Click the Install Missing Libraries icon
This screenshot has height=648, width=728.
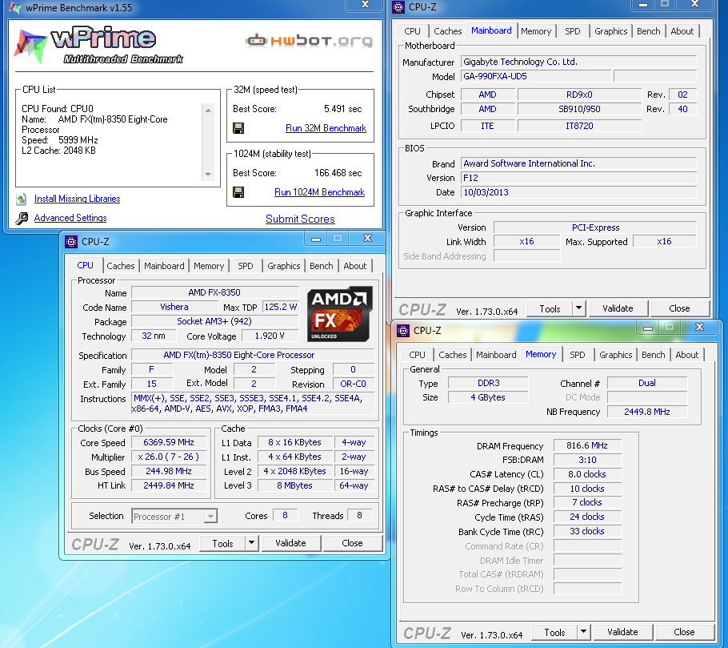pos(21,199)
